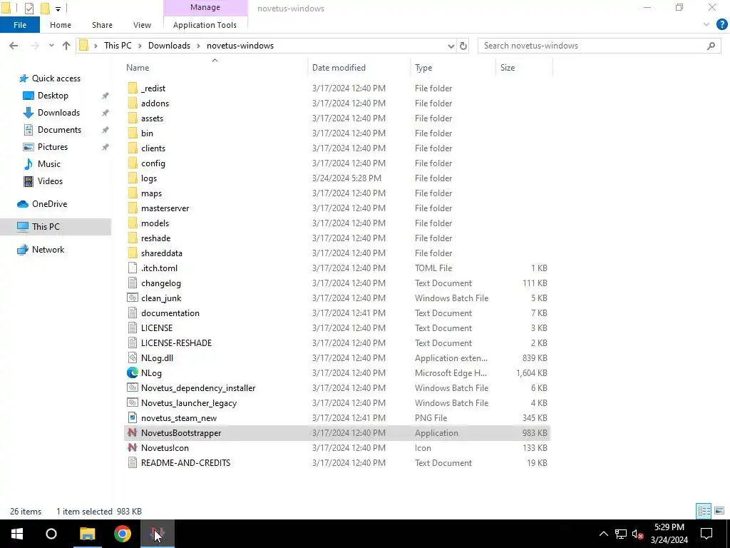
Task: Open the NovetusBootstrapper application icon
Action: click(x=132, y=433)
